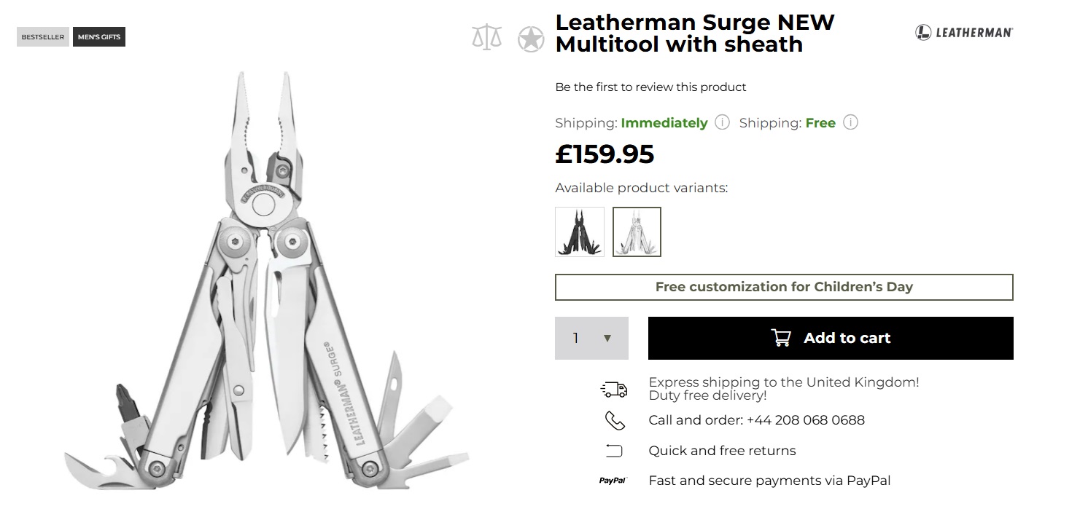Click the returns arrow icon
This screenshot has height=509, width=1088.
[x=614, y=451]
